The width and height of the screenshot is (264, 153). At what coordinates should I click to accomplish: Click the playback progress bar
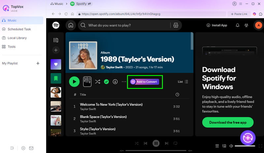156,150
